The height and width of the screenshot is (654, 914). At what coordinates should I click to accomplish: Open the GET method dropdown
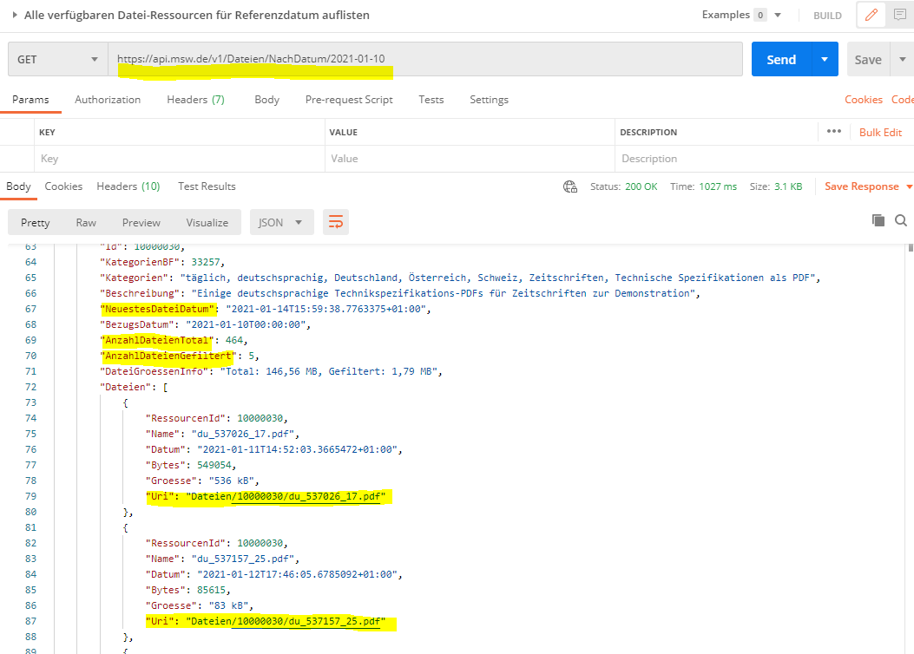click(x=57, y=59)
